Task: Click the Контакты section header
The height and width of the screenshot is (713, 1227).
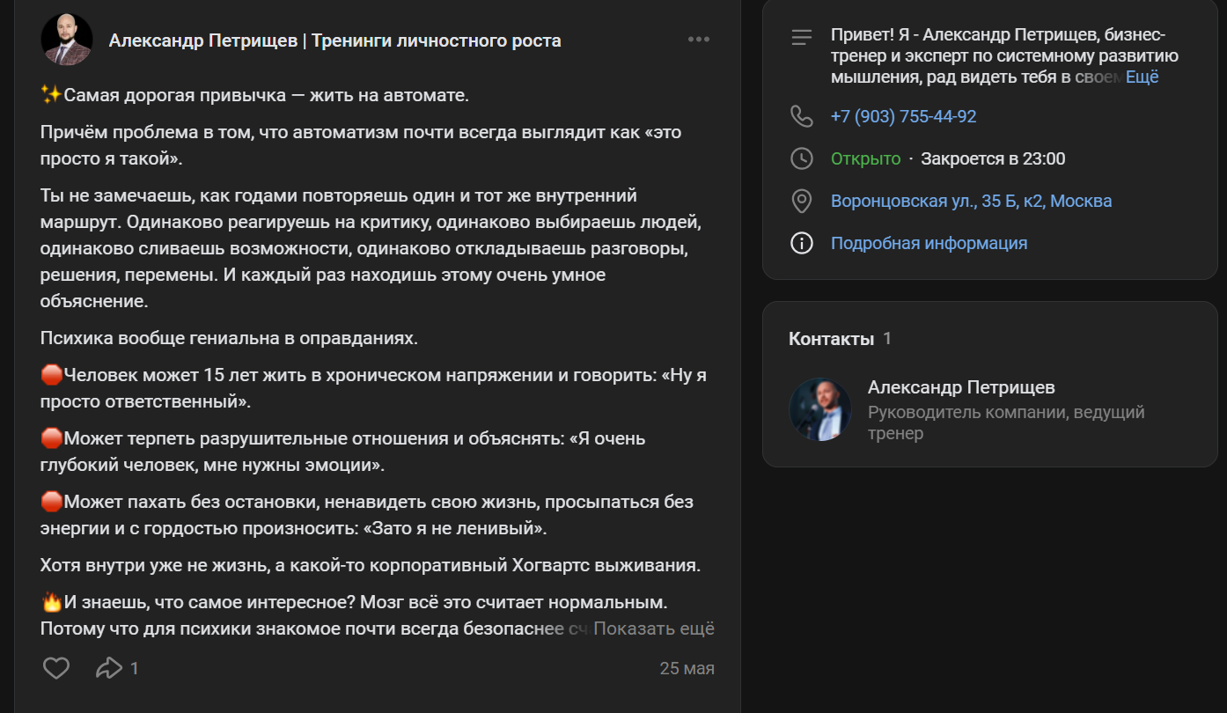Action: pyautogui.click(x=831, y=339)
